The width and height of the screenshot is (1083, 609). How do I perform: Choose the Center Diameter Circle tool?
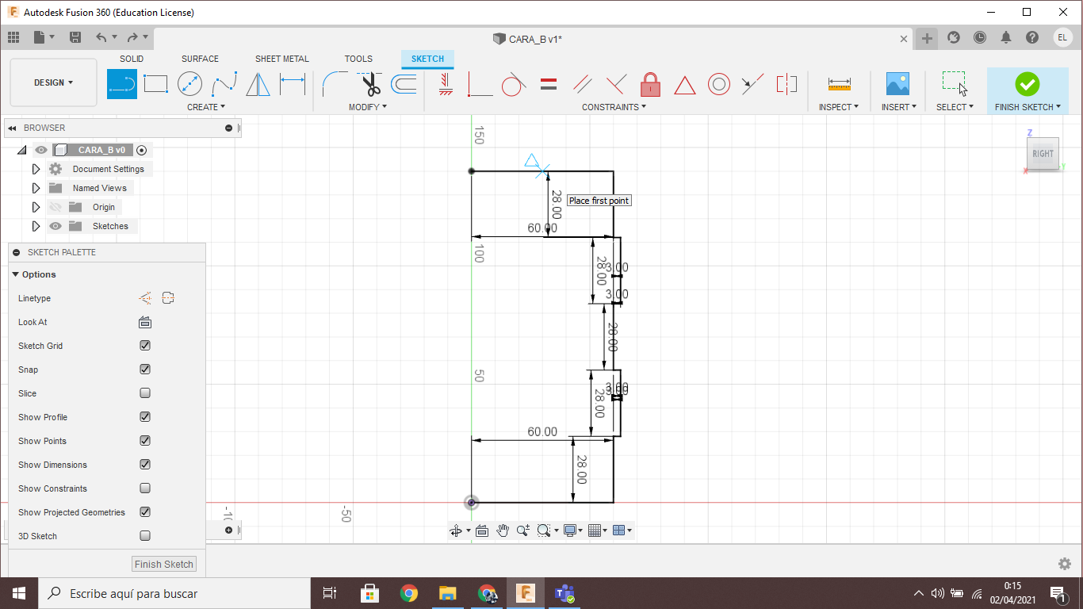click(x=189, y=83)
